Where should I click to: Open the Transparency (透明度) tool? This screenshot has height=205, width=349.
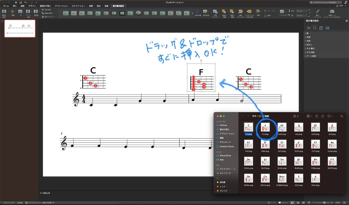tap(36, 11)
